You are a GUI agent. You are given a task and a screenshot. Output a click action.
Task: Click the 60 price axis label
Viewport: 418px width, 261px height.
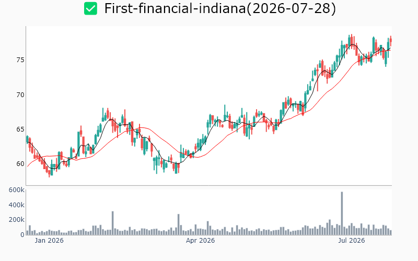(x=20, y=164)
